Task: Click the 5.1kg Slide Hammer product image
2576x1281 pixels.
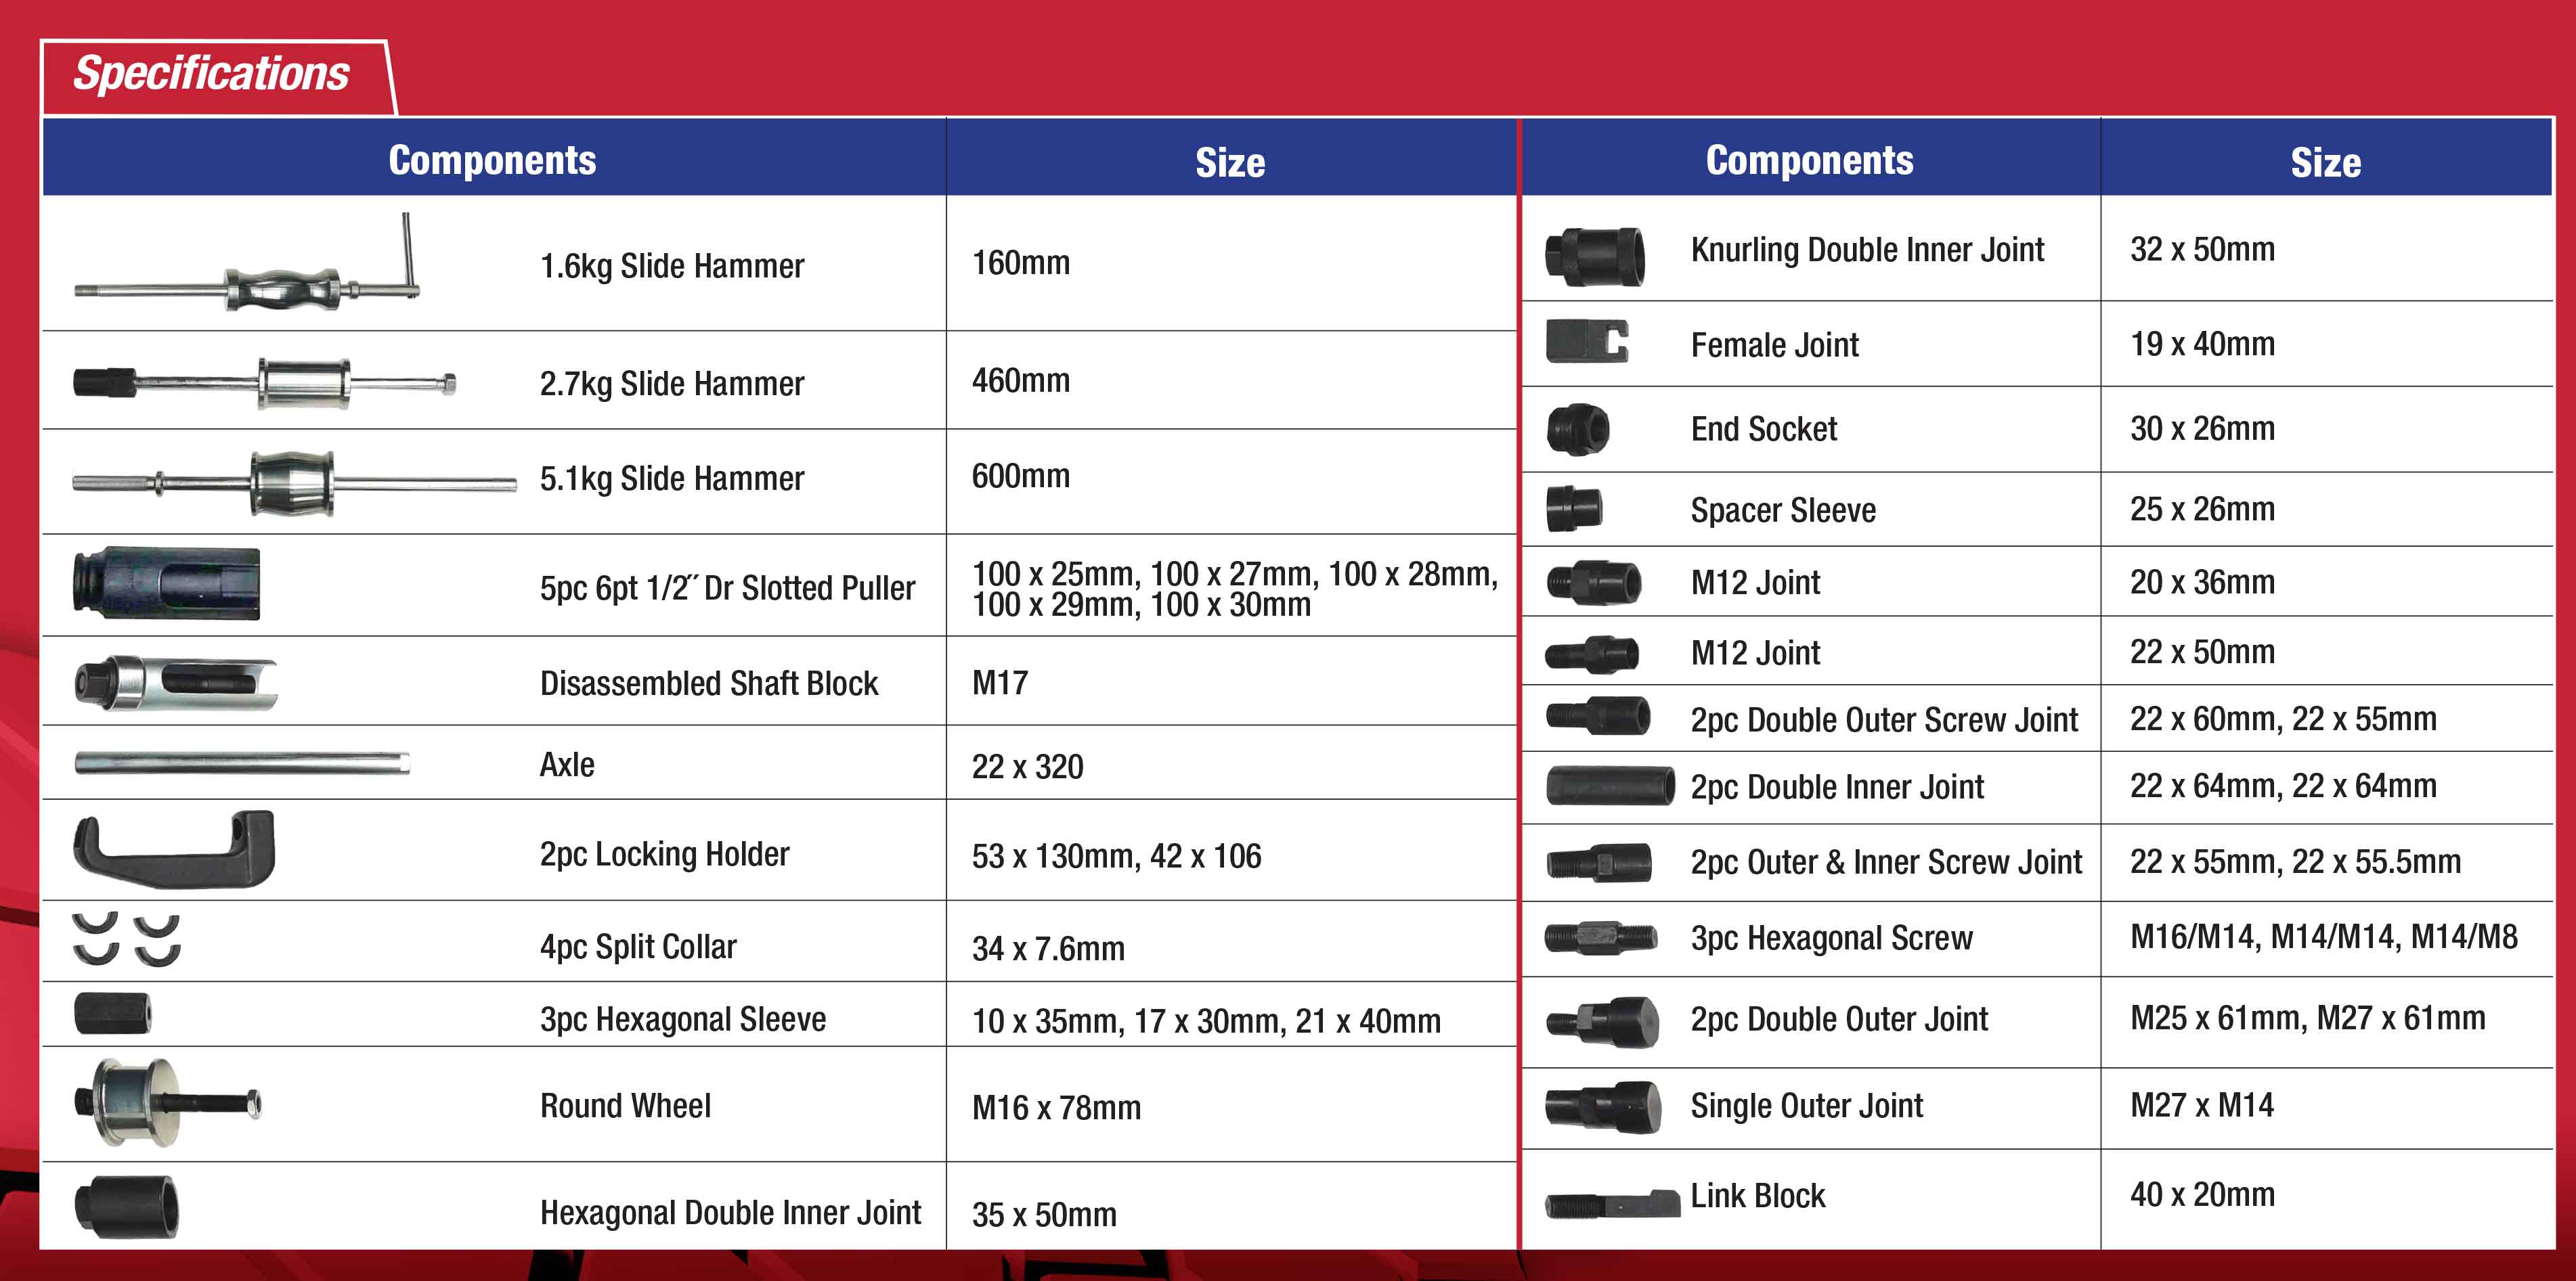Action: click(294, 484)
